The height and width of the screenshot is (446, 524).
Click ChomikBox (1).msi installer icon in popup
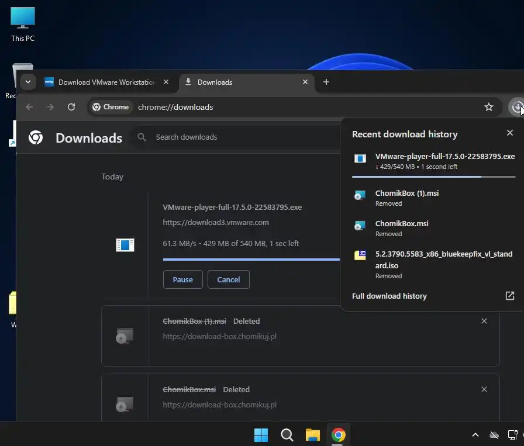[360, 195]
